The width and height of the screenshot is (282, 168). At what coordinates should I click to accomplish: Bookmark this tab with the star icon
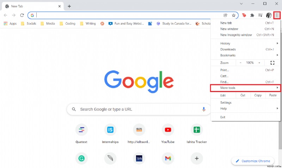[234, 15]
